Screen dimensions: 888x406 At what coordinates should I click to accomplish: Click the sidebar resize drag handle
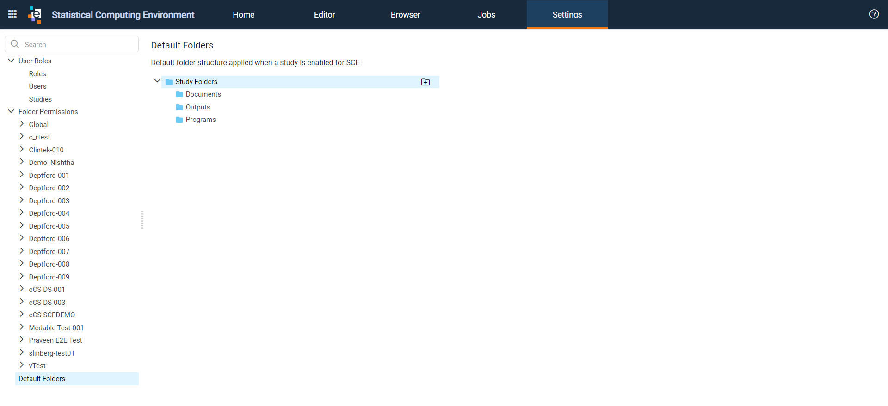click(x=142, y=220)
